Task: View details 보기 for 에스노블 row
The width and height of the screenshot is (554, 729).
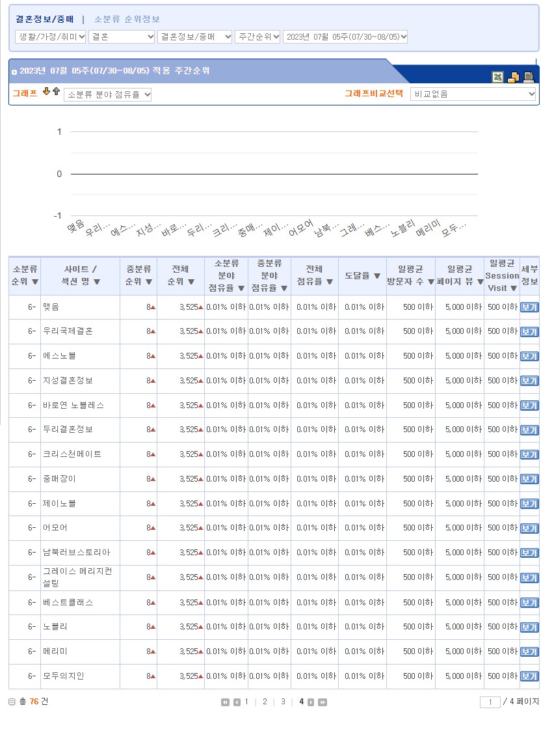Action: coord(529,357)
